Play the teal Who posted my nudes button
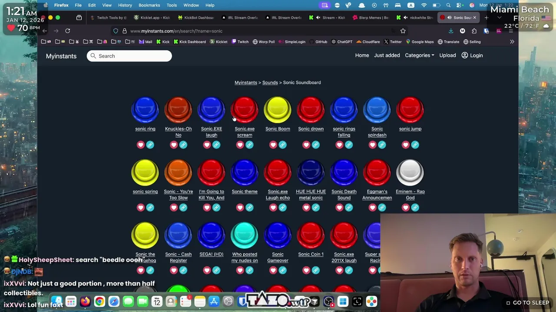Image resolution: width=556 pixels, height=312 pixels. tap(245, 235)
